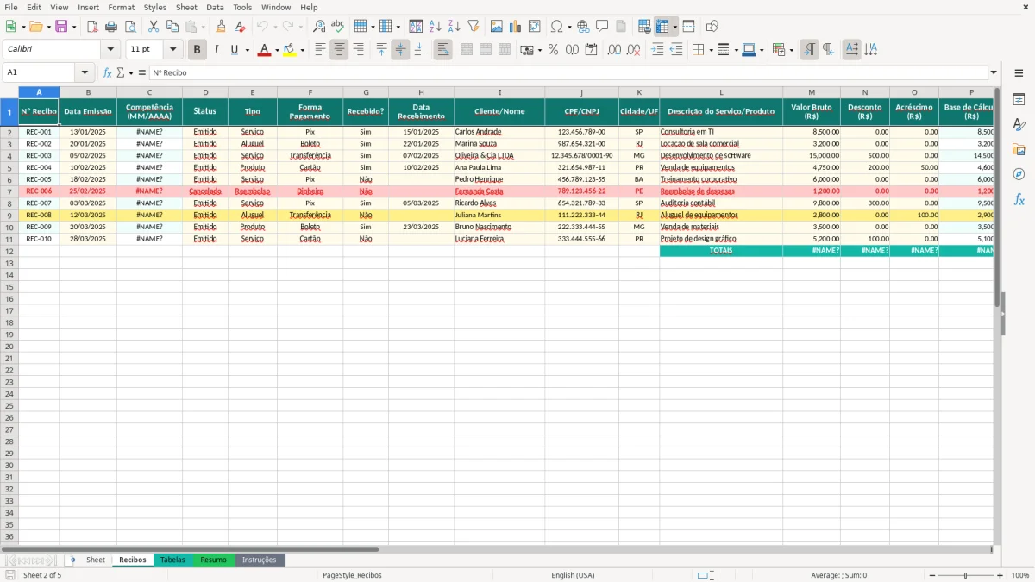This screenshot has width=1035, height=582.
Task: Open the Format menu
Action: 121,7
